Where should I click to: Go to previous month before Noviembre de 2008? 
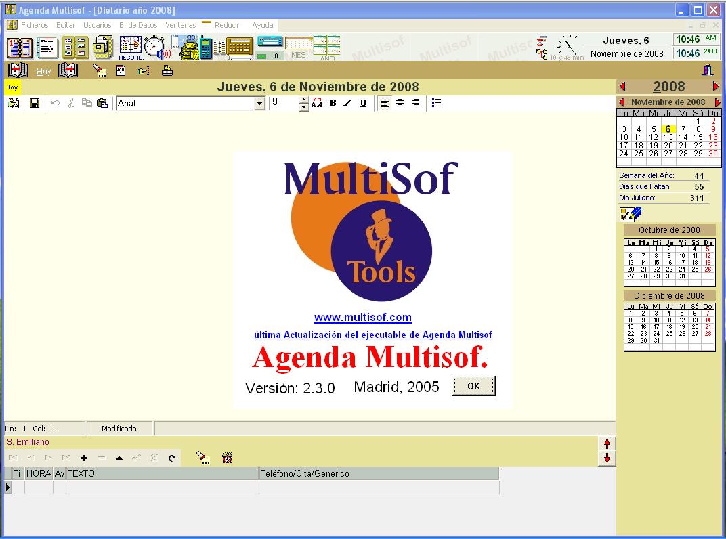click(x=622, y=102)
